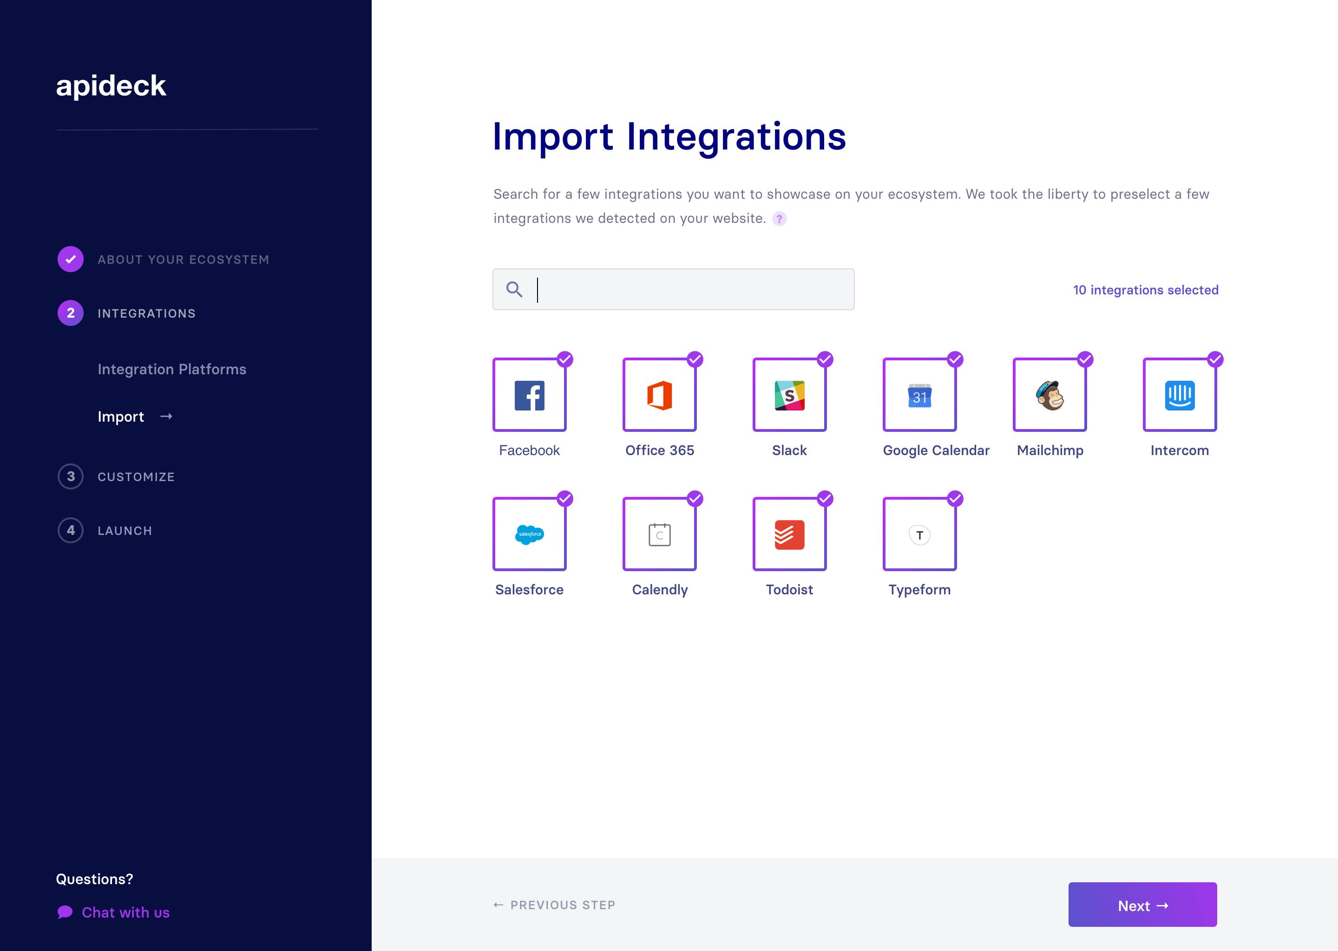Jump to the Launch step
This screenshot has height=951, width=1338.
tap(125, 531)
